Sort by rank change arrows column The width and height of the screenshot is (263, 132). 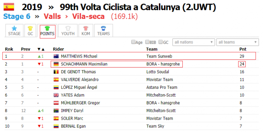41,49
